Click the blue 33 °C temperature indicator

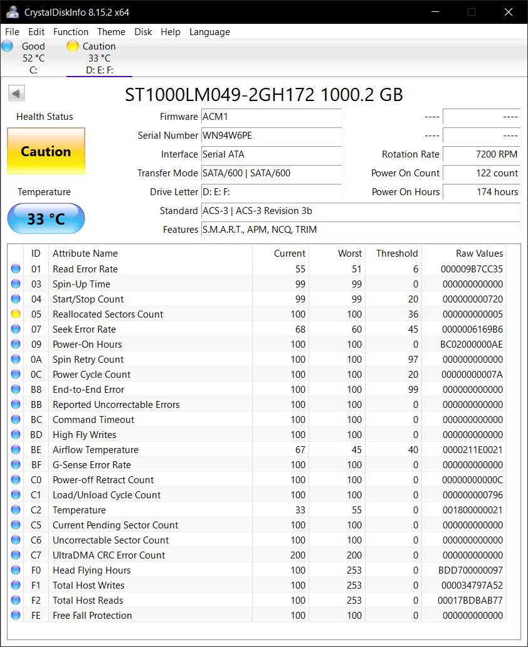[45, 218]
